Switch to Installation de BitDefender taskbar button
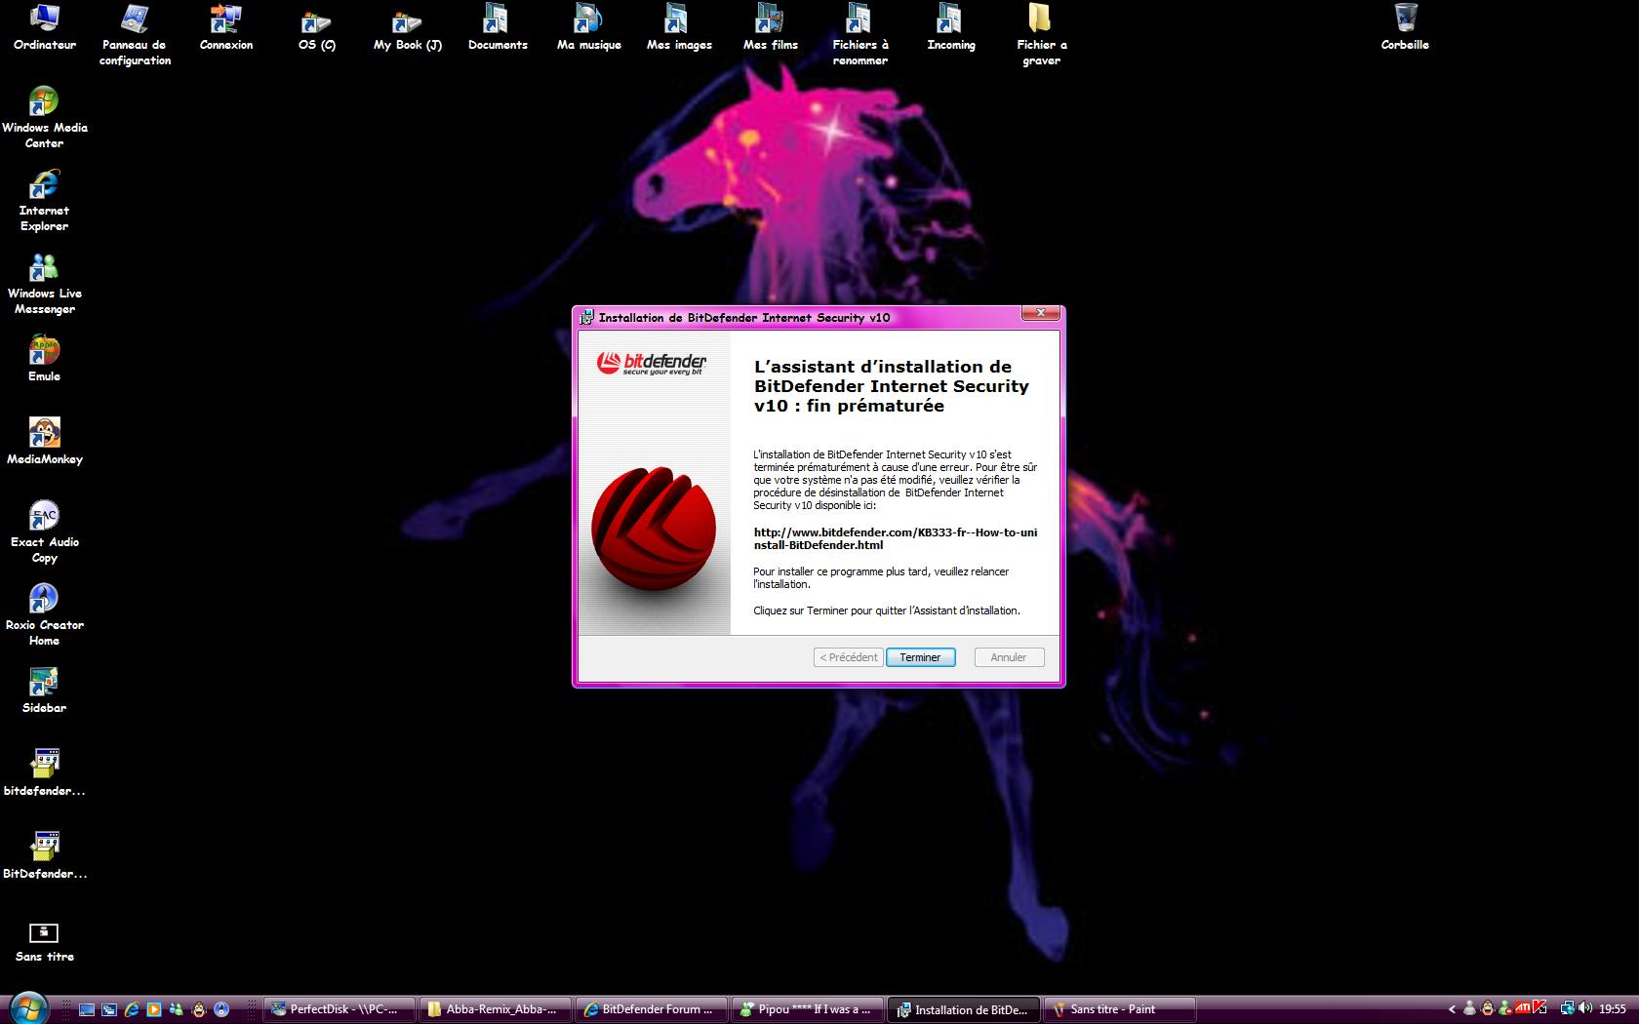The width and height of the screenshot is (1639, 1024). [x=965, y=1009]
